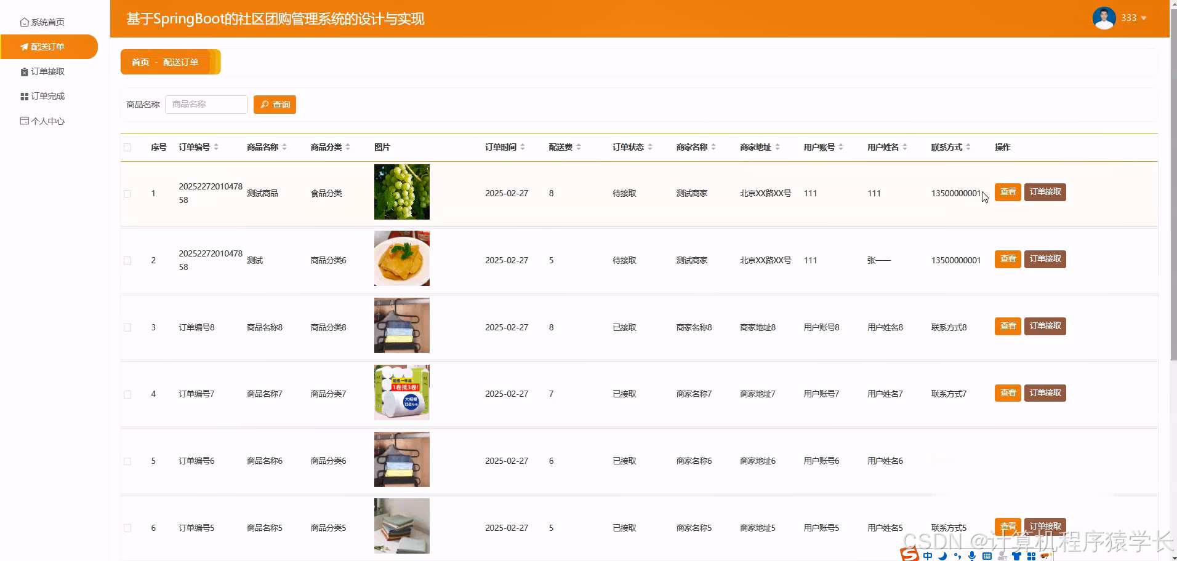The width and height of the screenshot is (1177, 561).
Task: Click the 订单完成 grid icon
Action: pyautogui.click(x=24, y=97)
